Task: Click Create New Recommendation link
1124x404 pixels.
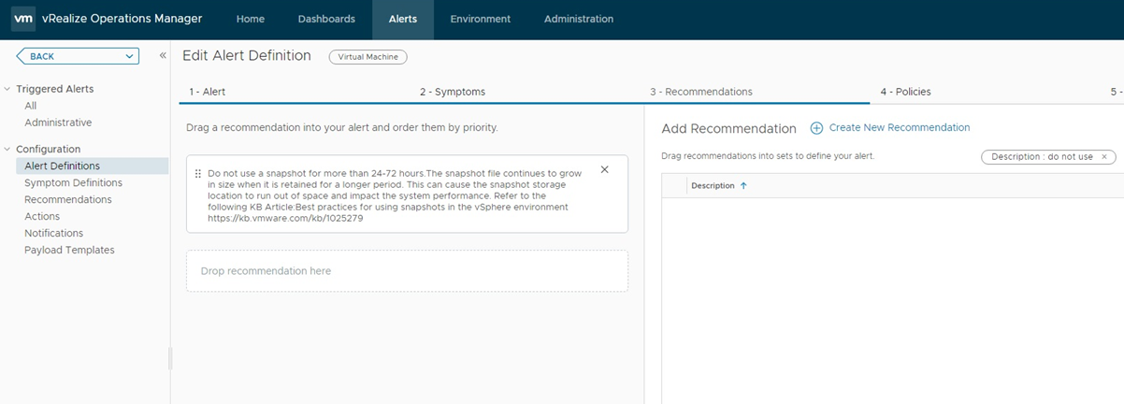Action: pyautogui.click(x=899, y=128)
